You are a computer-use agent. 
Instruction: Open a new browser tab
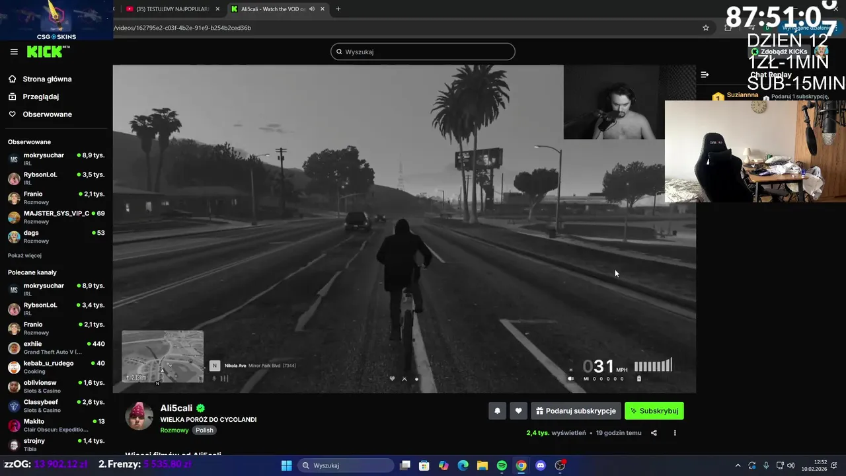coord(338,9)
